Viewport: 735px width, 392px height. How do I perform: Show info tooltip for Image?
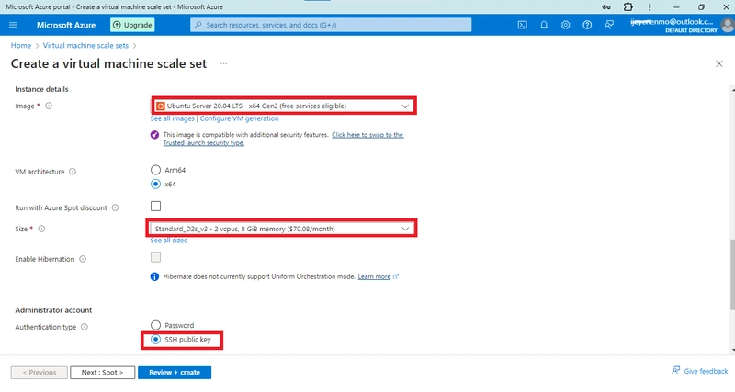[49, 106]
